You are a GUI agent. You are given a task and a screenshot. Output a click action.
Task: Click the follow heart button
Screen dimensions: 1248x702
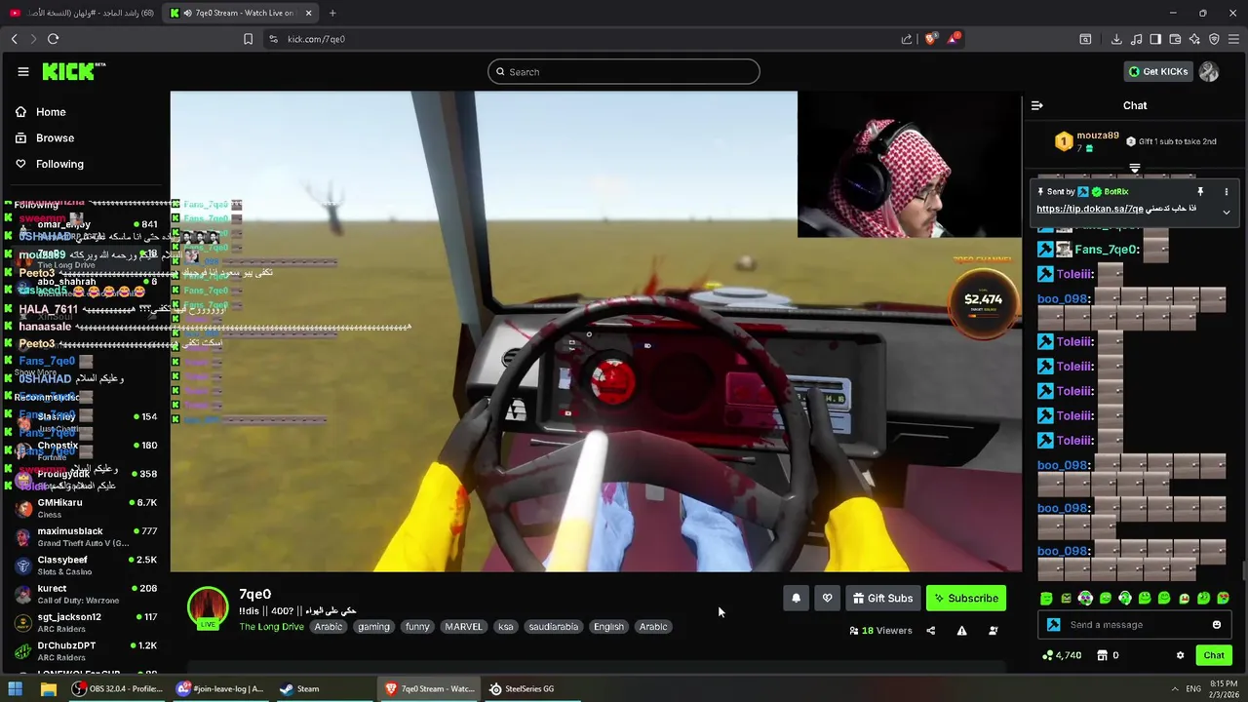click(x=827, y=599)
